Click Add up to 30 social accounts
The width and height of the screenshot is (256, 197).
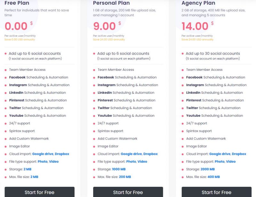click(x=213, y=53)
